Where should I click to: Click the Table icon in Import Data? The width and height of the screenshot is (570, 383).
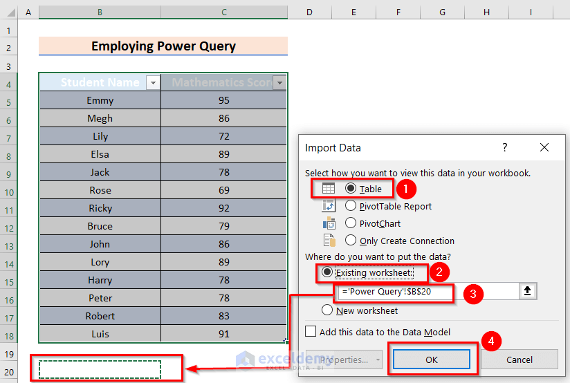329,188
